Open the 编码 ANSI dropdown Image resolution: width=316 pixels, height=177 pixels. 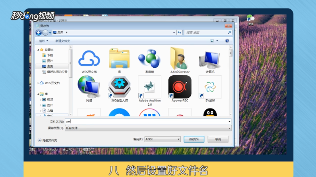(x=178, y=139)
